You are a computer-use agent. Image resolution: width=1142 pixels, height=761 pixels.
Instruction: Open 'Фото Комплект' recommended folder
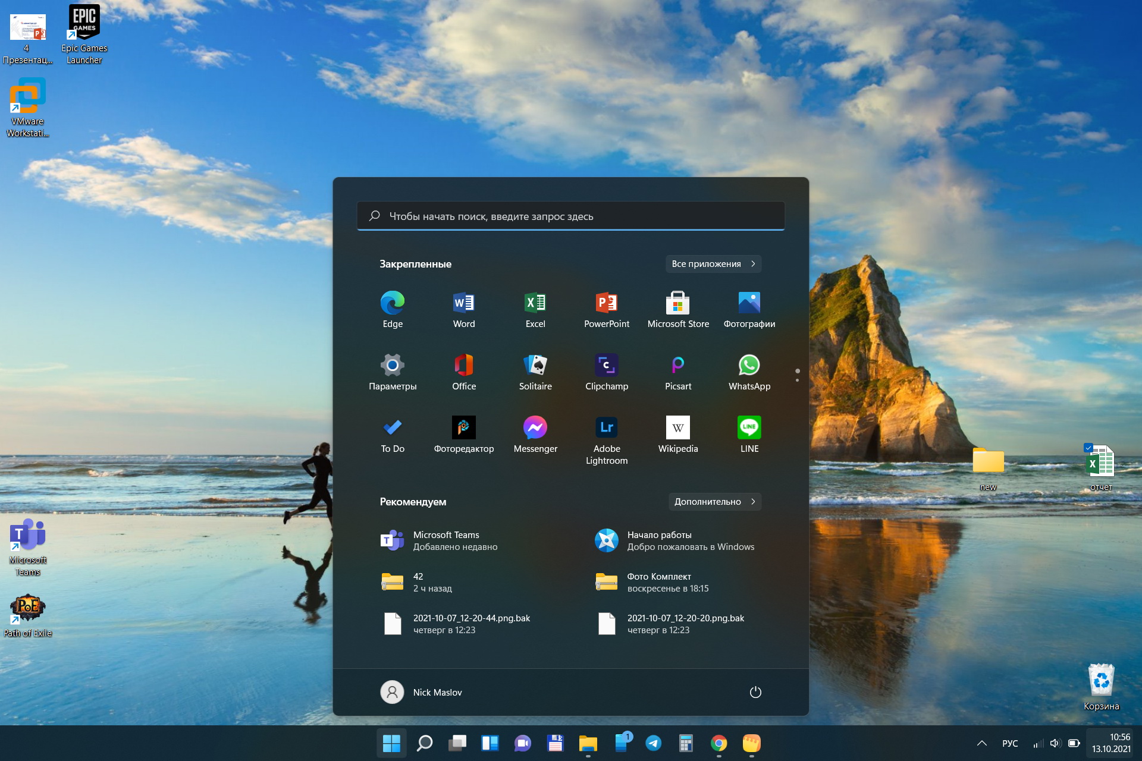[677, 582]
